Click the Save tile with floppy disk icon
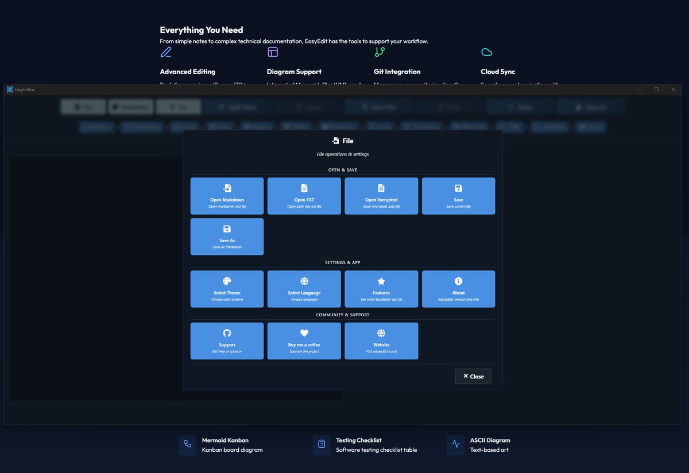Image resolution: width=689 pixels, height=473 pixels. pos(458,196)
